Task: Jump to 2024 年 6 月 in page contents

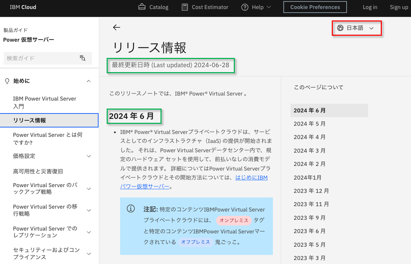Action: 329,110
